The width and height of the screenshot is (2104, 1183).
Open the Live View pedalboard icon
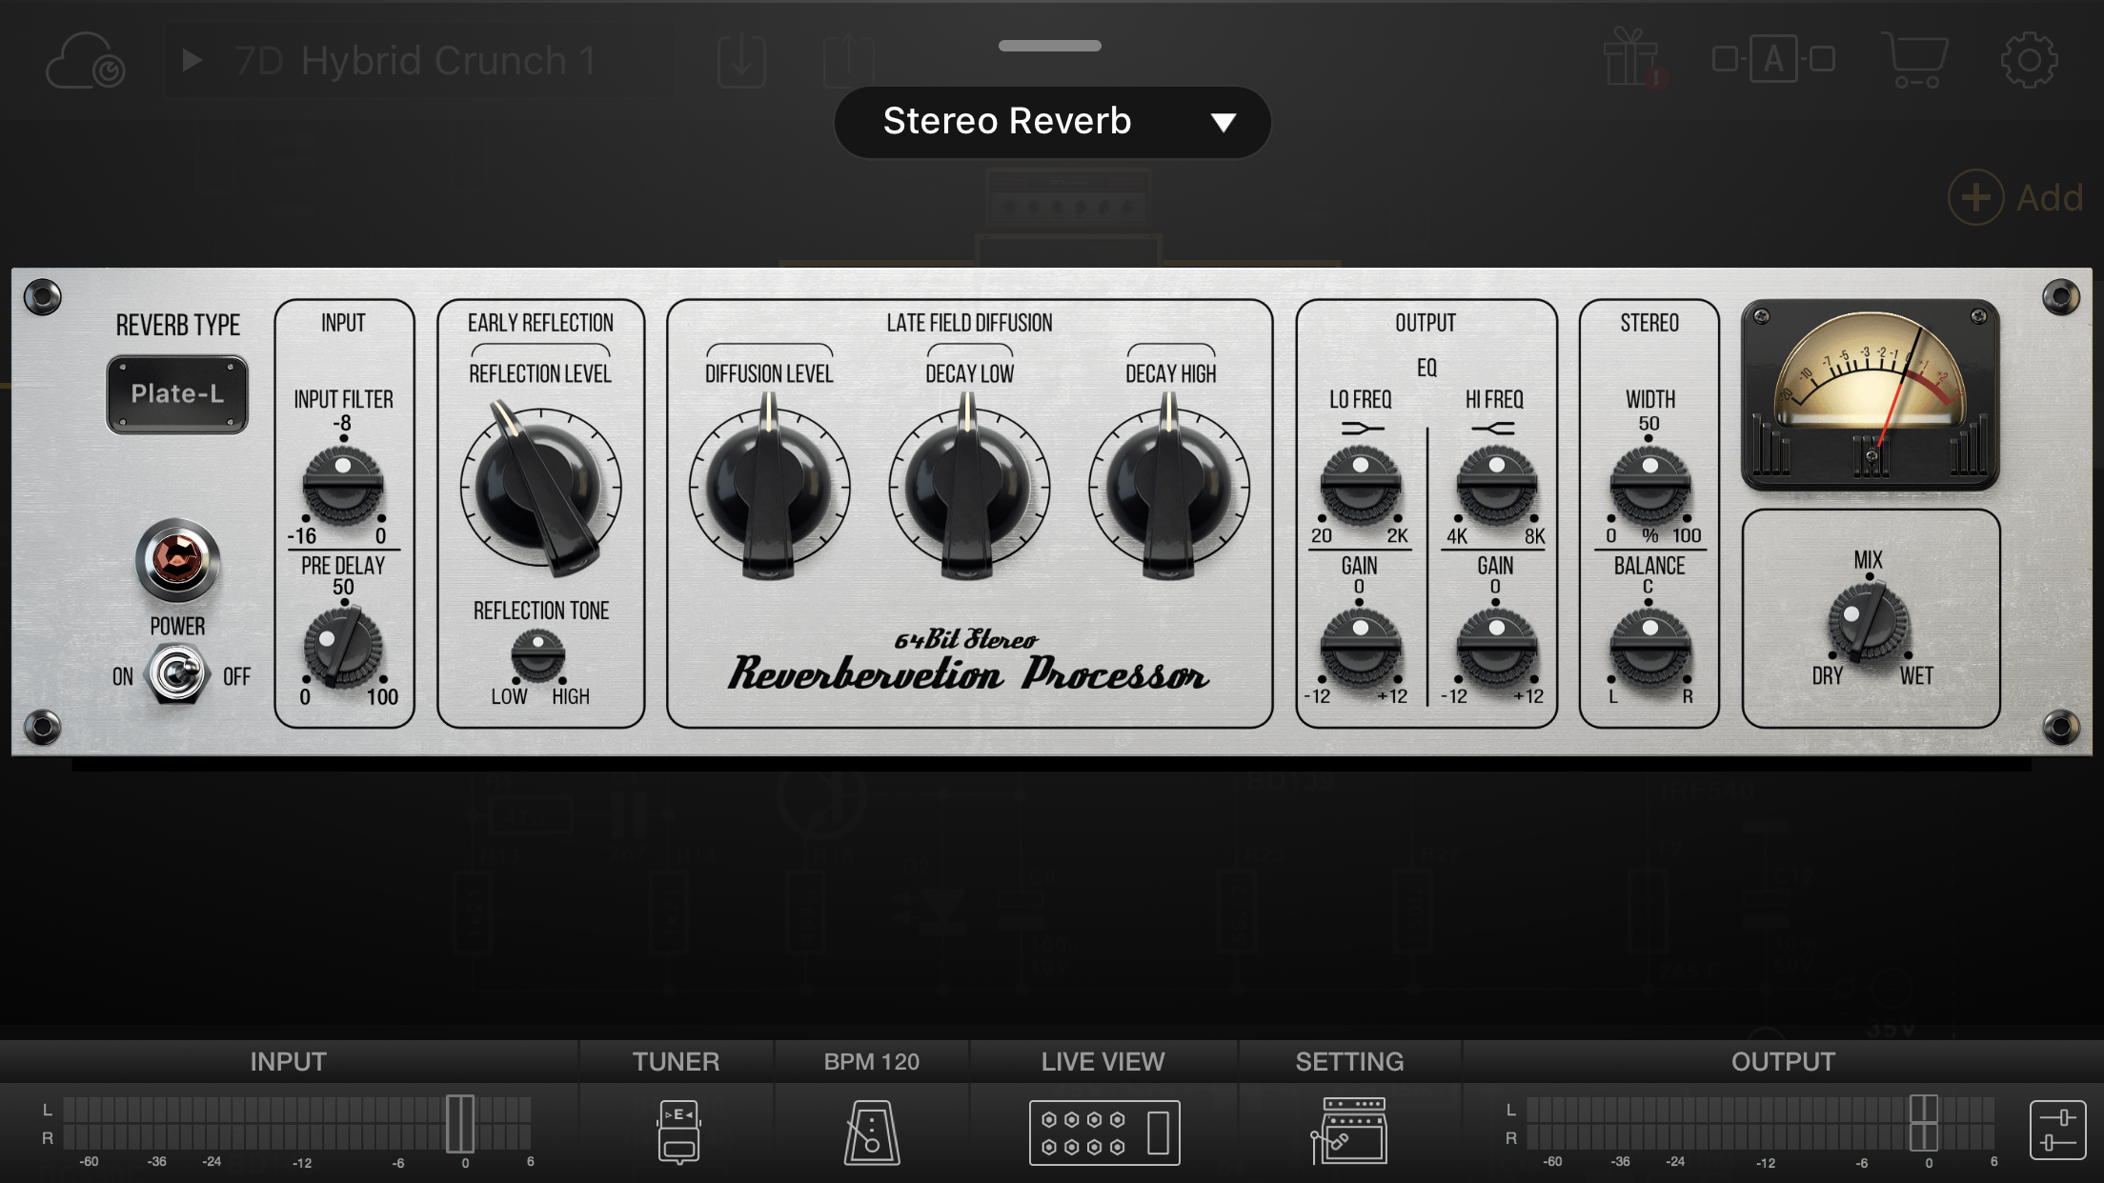coord(1103,1133)
